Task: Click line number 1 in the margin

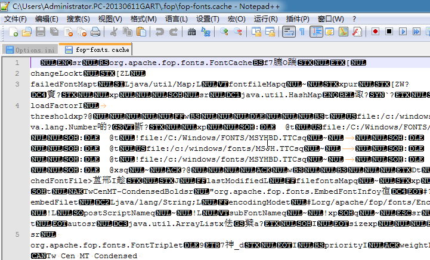Action: click(x=17, y=63)
